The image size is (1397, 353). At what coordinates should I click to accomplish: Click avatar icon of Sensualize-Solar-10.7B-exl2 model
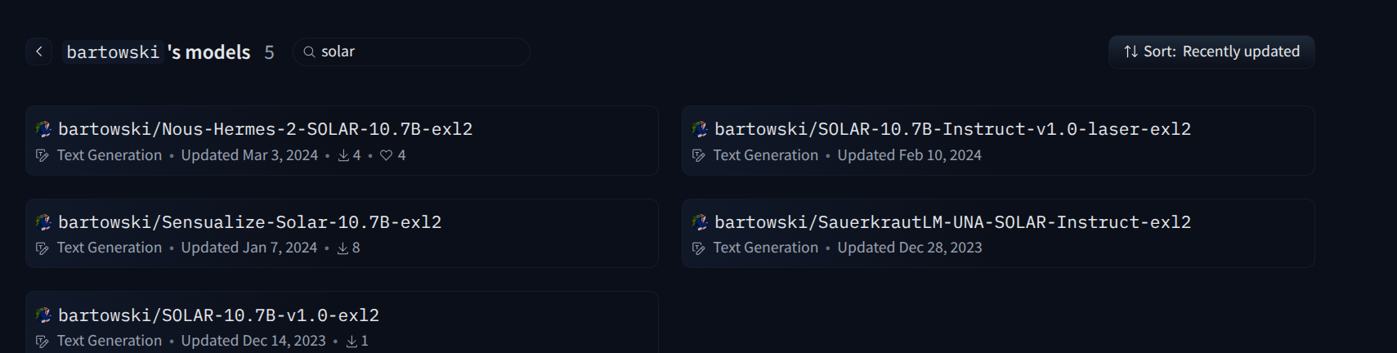(x=43, y=222)
